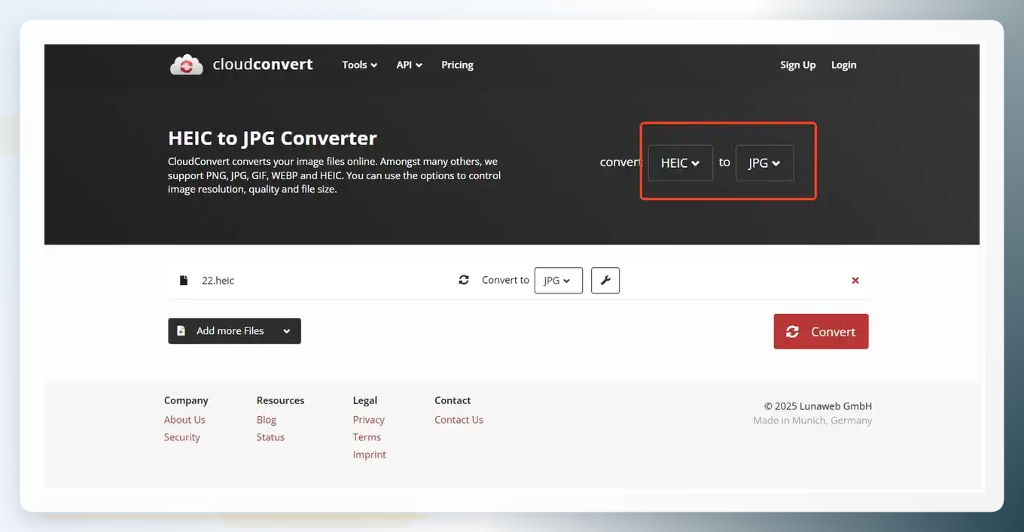Click the HEIC to JPG Converter heading

click(x=273, y=138)
